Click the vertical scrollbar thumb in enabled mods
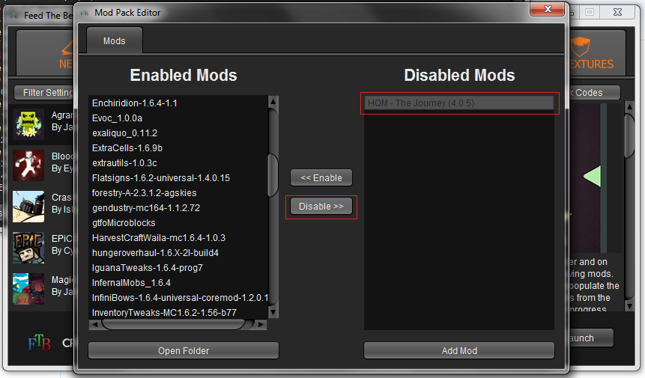The image size is (645, 378). point(273,174)
